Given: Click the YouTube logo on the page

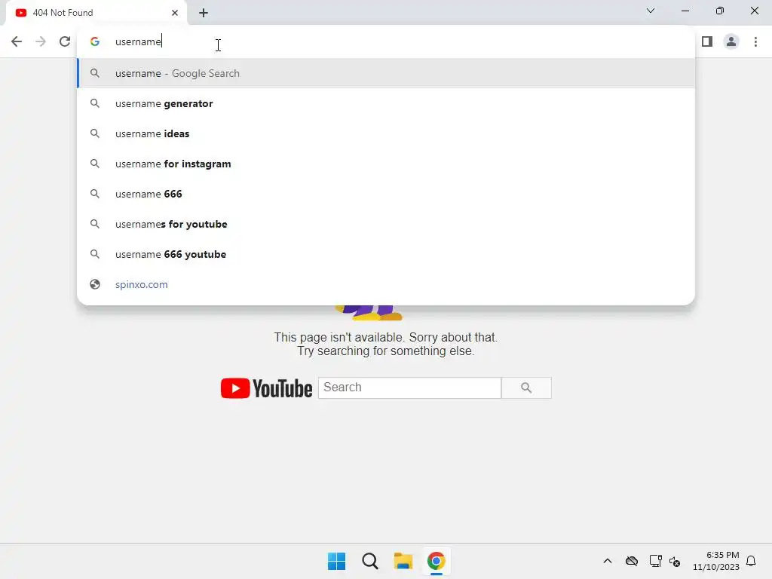Looking at the screenshot, I should [x=266, y=388].
